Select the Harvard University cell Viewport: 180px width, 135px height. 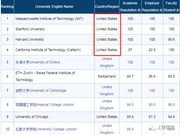tap(54, 40)
